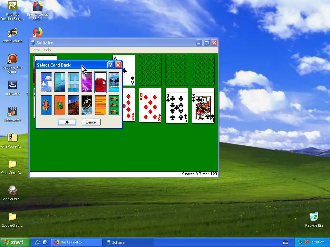Screen dimensions: 330x247
Task: Click the keyboard icon in the taskbar
Action: (x=286, y=242)
